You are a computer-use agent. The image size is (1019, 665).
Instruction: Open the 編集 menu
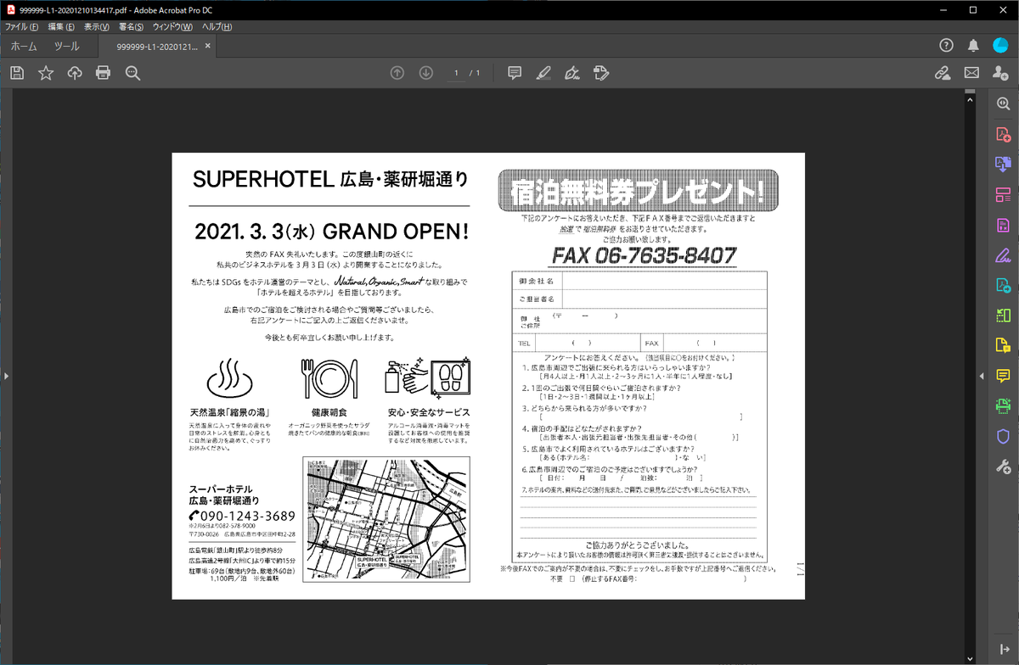tap(61, 27)
